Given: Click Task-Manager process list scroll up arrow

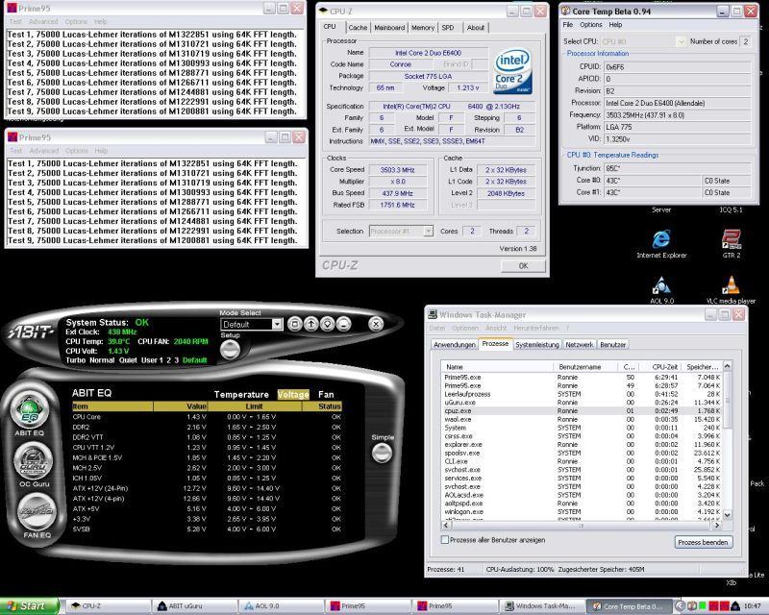Looking at the screenshot, I should [x=728, y=366].
